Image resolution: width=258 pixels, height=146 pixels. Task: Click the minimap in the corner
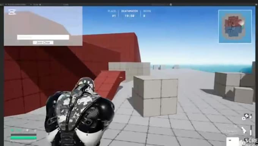coord(235,27)
